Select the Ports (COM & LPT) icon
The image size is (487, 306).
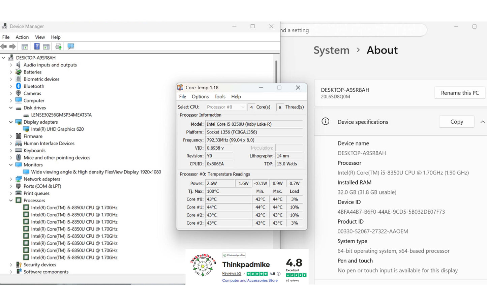pos(19,186)
